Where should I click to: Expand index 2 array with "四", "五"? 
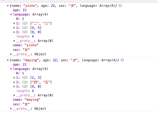point(14,82)
